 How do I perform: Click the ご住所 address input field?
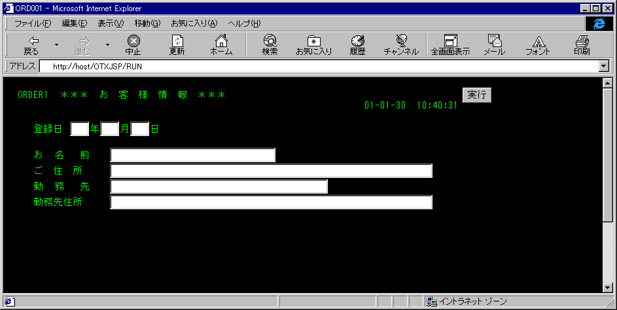pos(271,171)
